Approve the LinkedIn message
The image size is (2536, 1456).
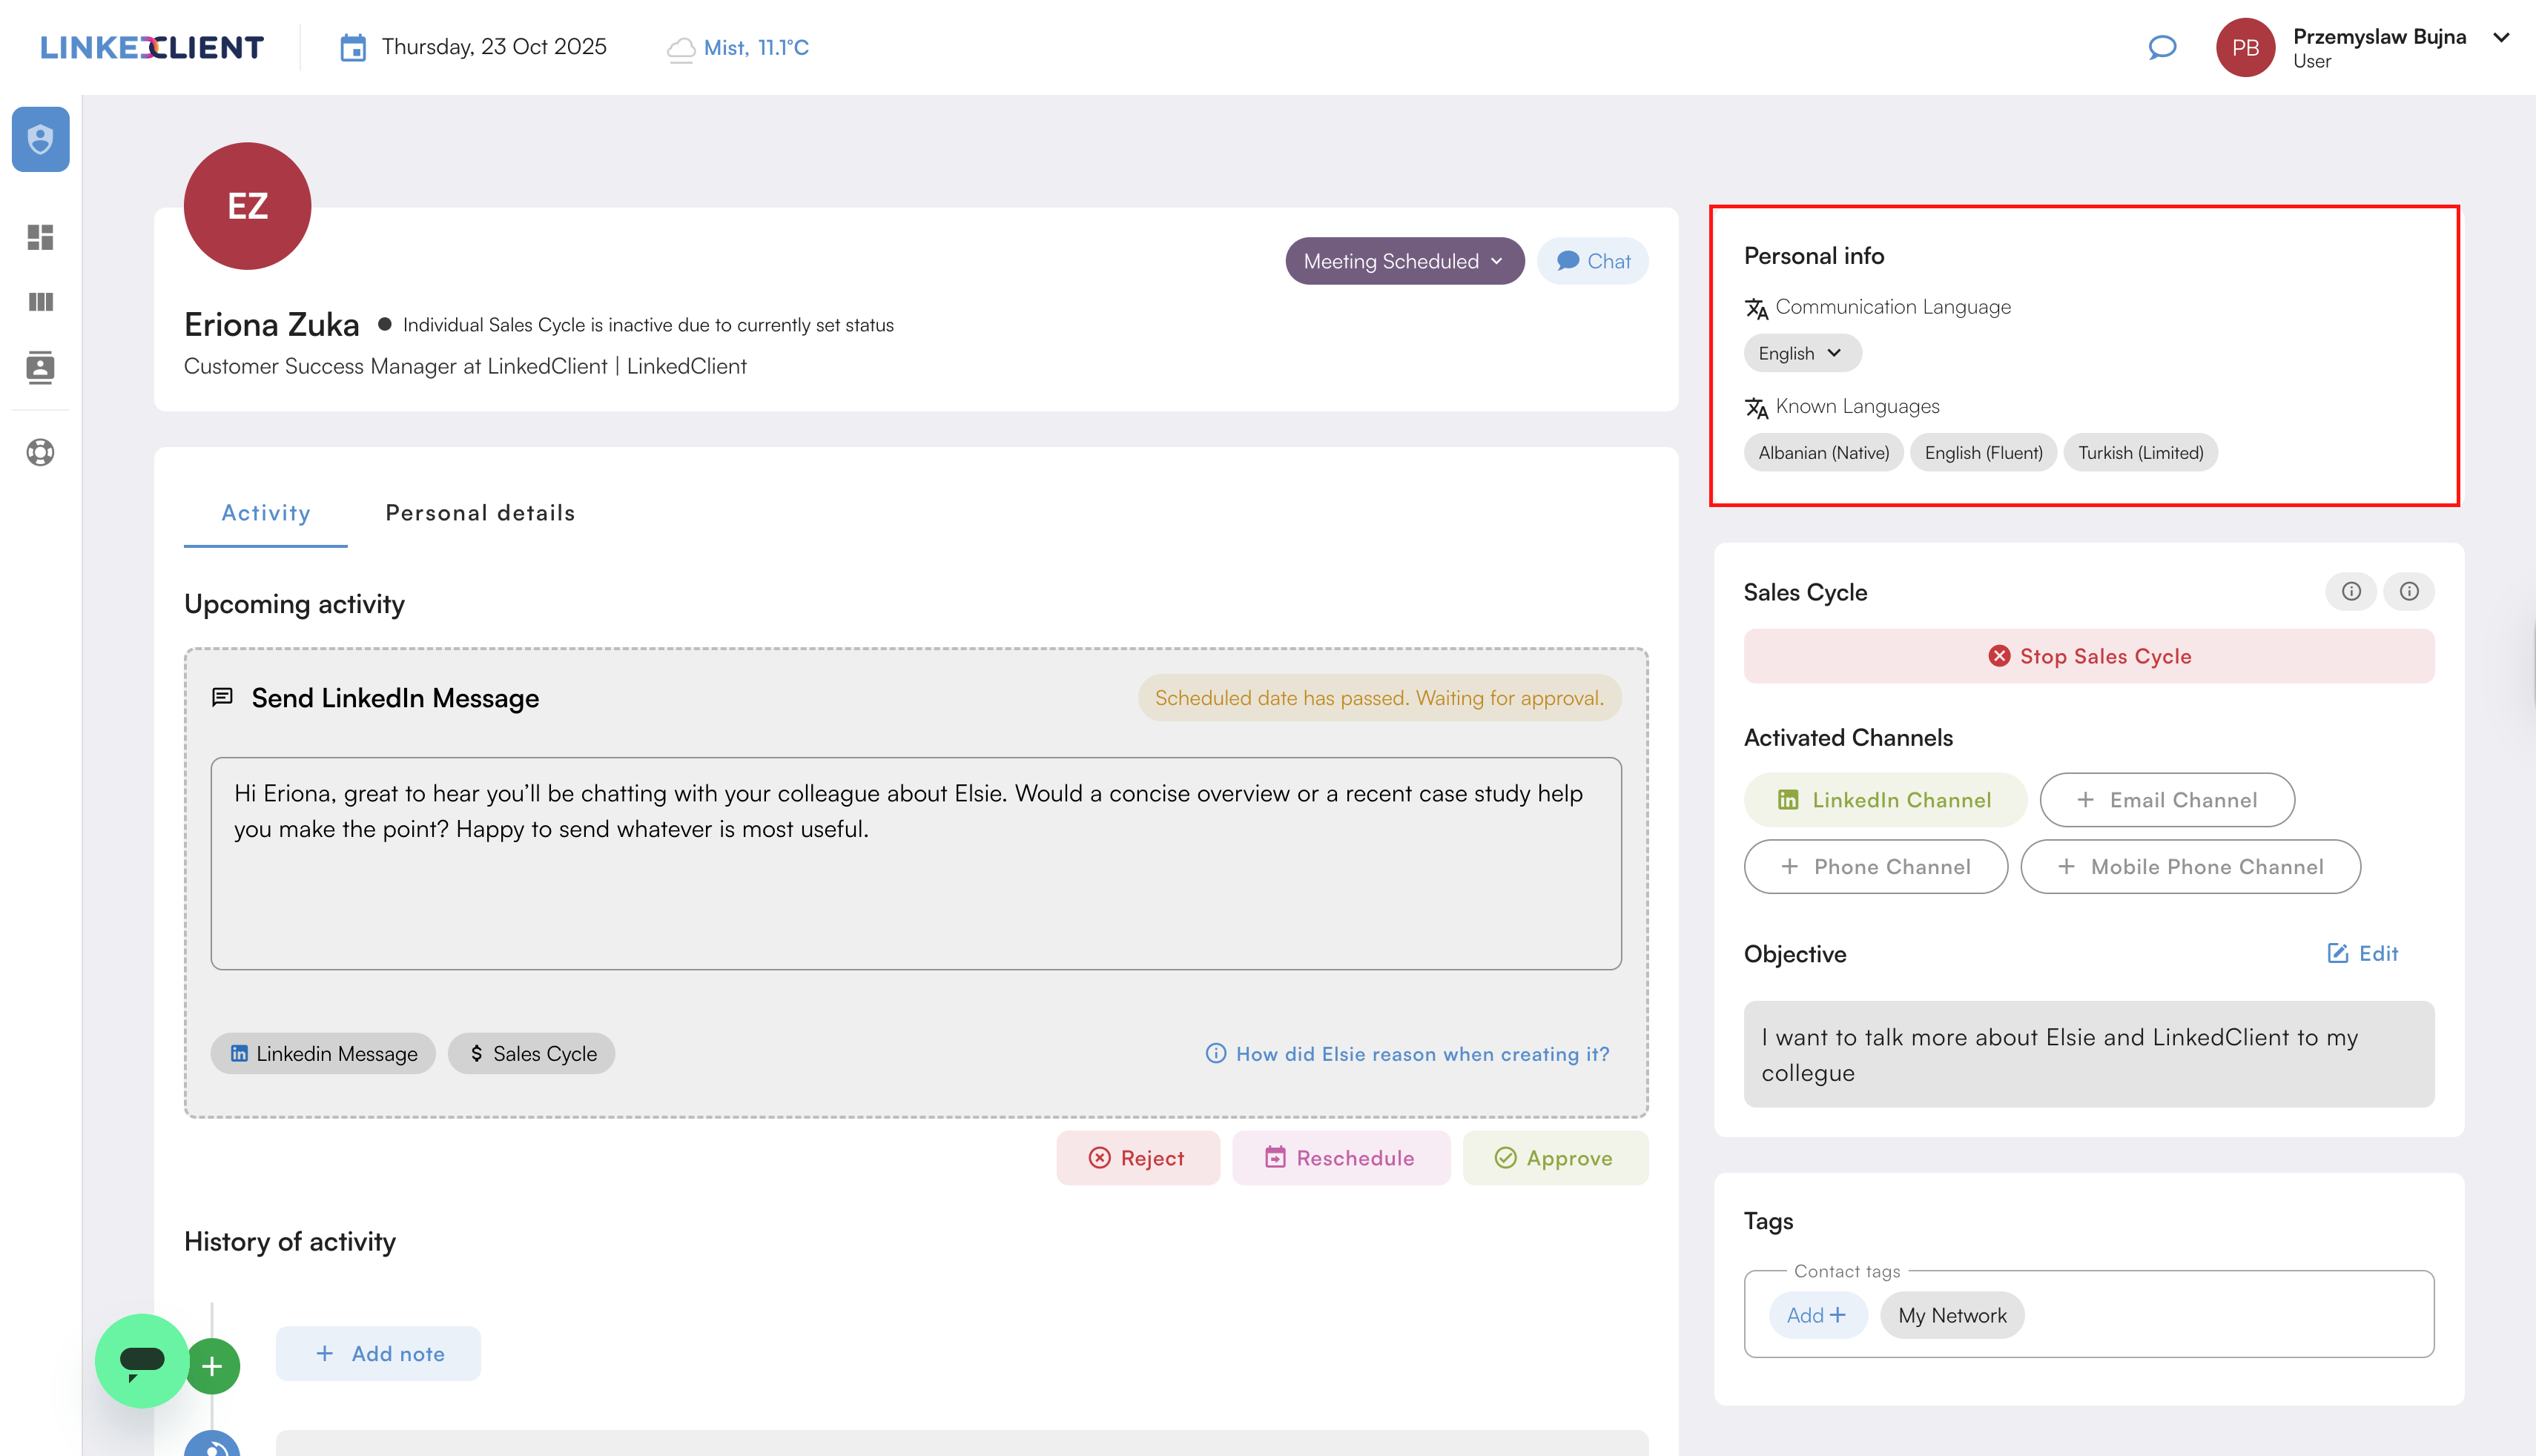click(1554, 1158)
